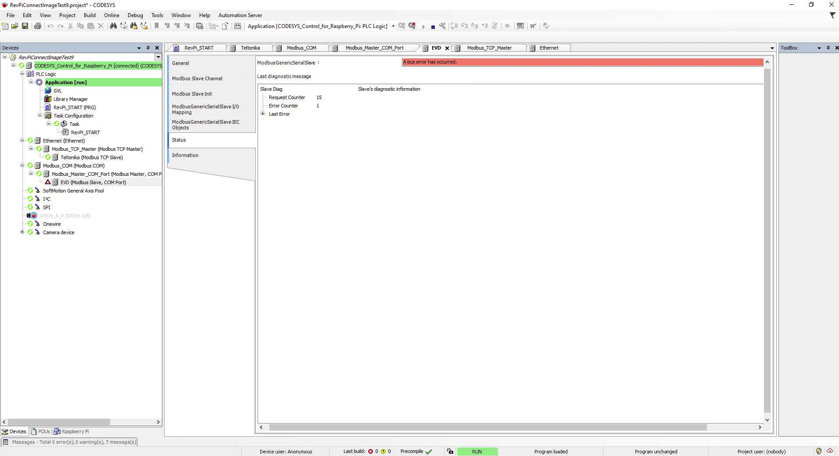Close the Devices panel
839x456 pixels.
pos(157,48)
